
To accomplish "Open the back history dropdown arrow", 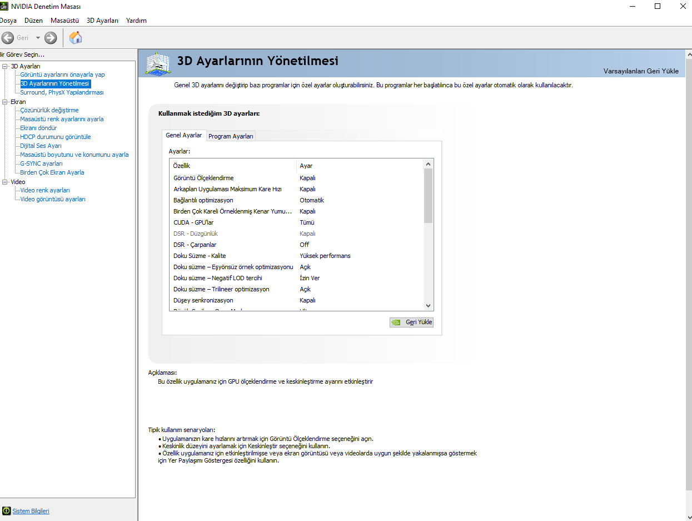I will (38, 38).
